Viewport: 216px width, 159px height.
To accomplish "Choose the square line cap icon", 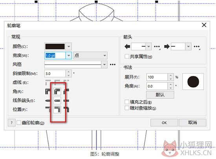I will click(48, 101).
